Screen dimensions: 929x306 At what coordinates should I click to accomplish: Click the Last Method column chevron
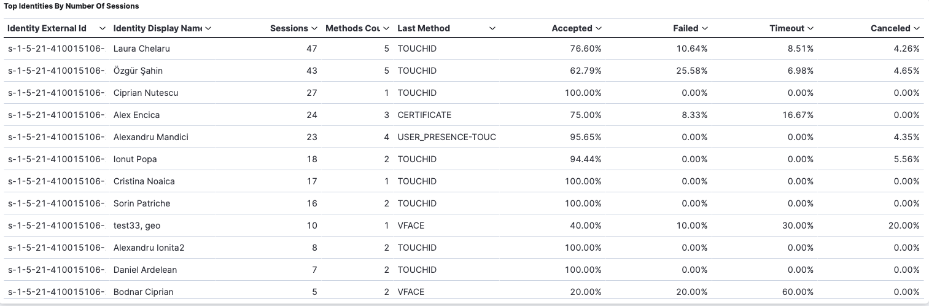[492, 28]
